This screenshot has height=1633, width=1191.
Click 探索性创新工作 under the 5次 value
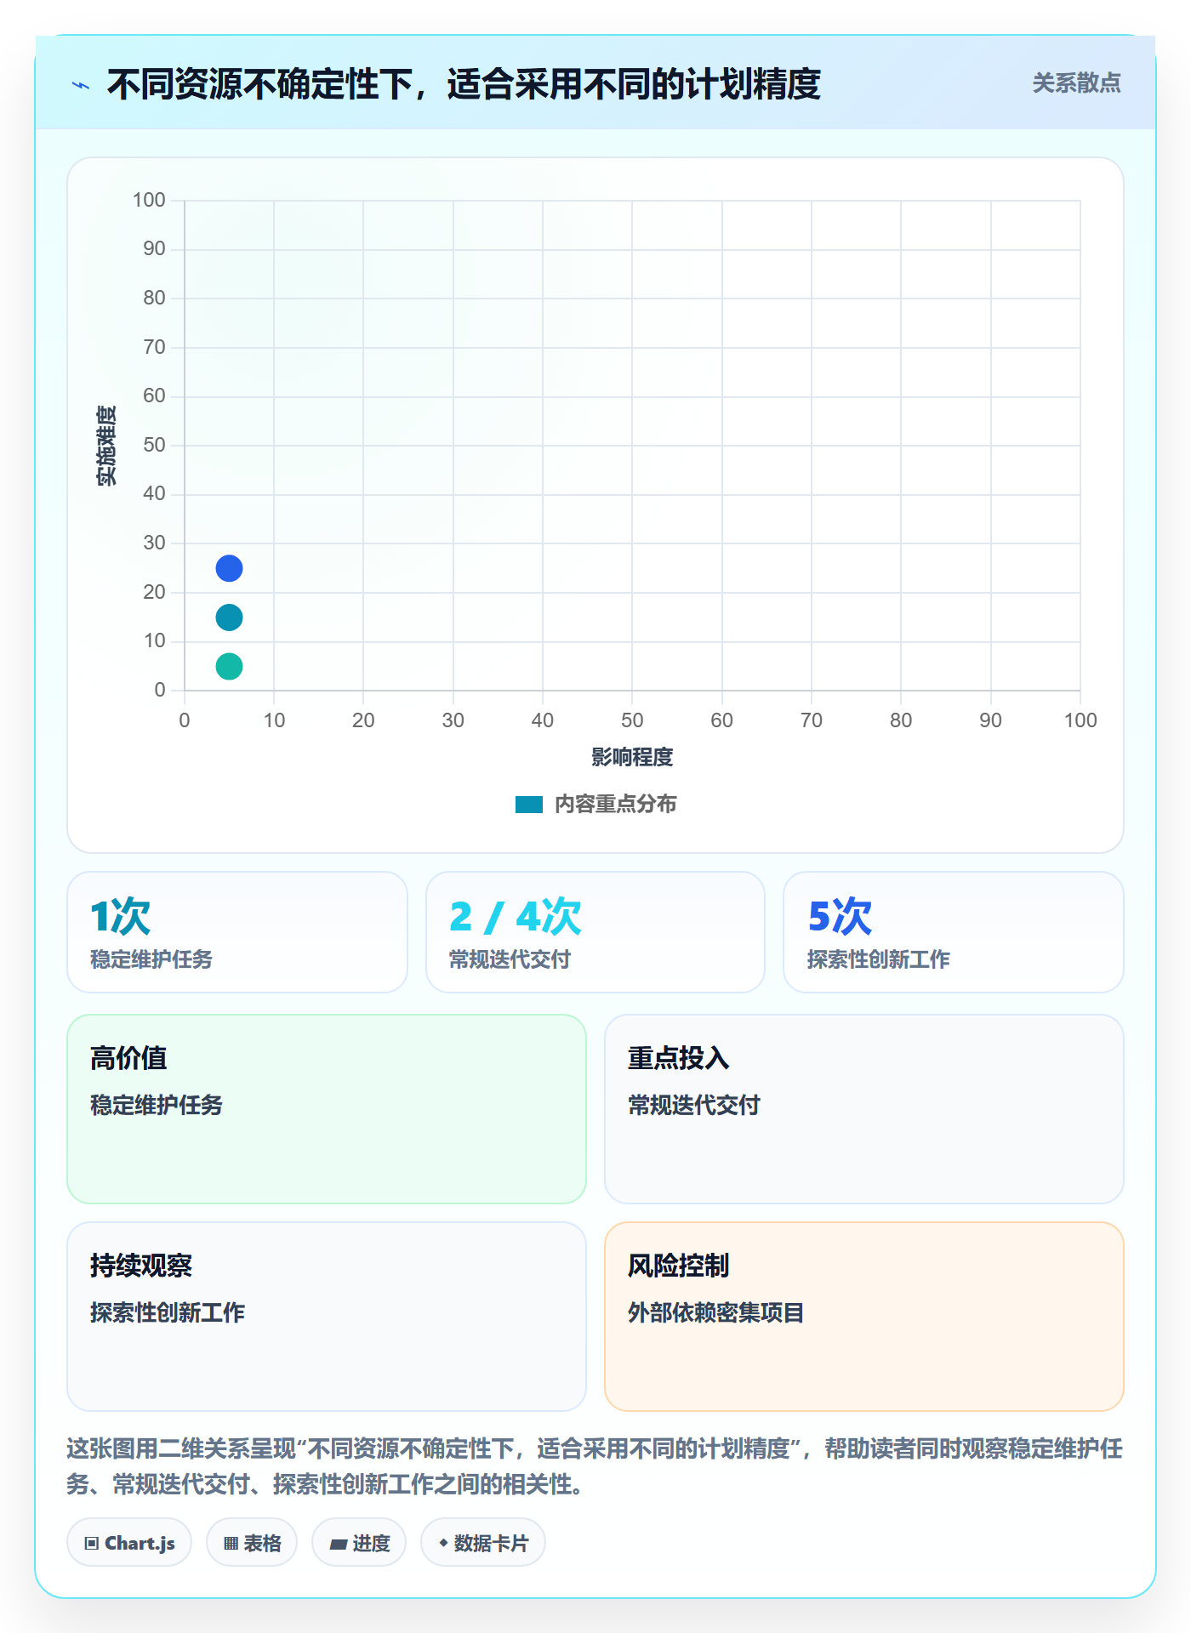(879, 959)
